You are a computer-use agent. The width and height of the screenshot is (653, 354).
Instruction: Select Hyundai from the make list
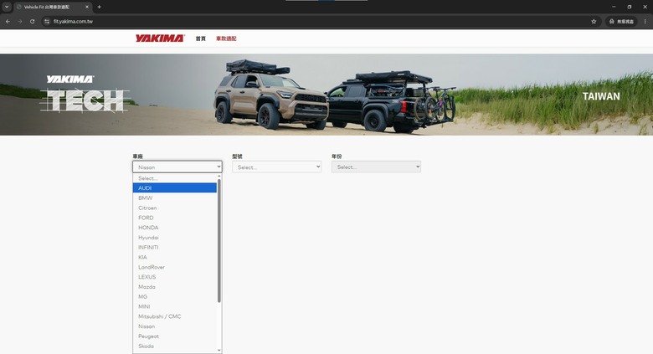pyautogui.click(x=175, y=238)
